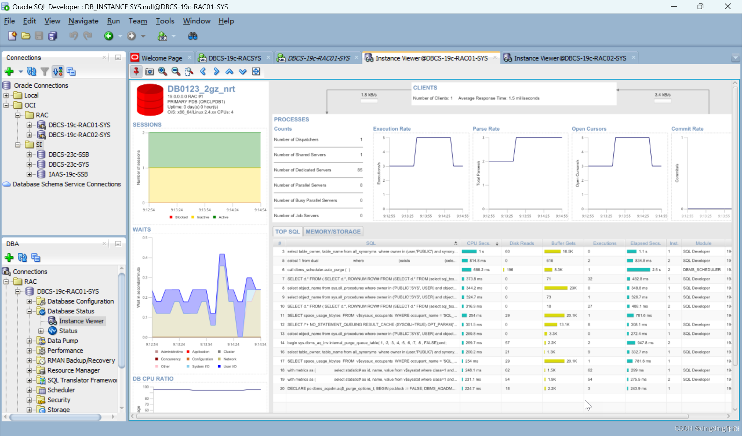Click the green Back navigation arrow
This screenshot has height=436, width=742.
coord(109,36)
